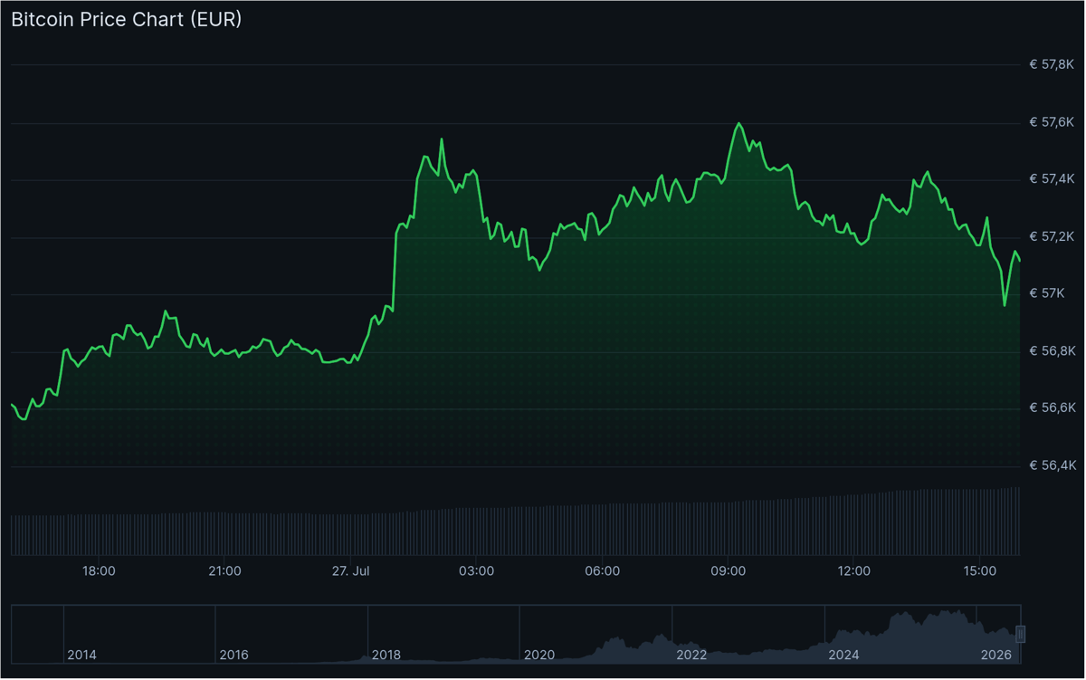Click the 18:00 time axis label
This screenshot has height=680, width=1086.
click(x=99, y=571)
